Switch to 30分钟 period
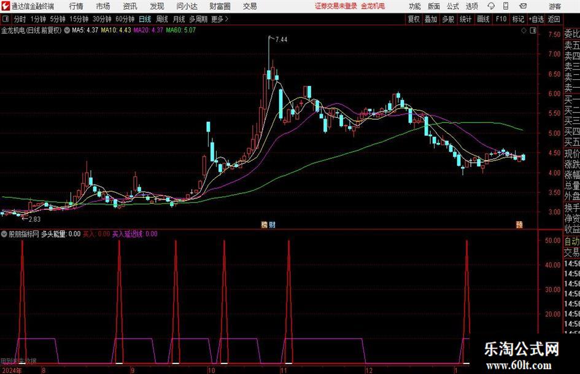This screenshot has height=374, width=580. click(102, 19)
